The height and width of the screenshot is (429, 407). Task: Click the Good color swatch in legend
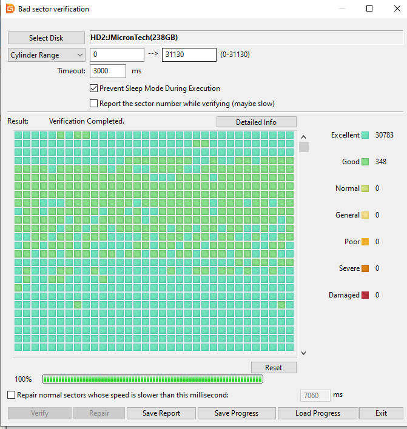click(x=365, y=162)
